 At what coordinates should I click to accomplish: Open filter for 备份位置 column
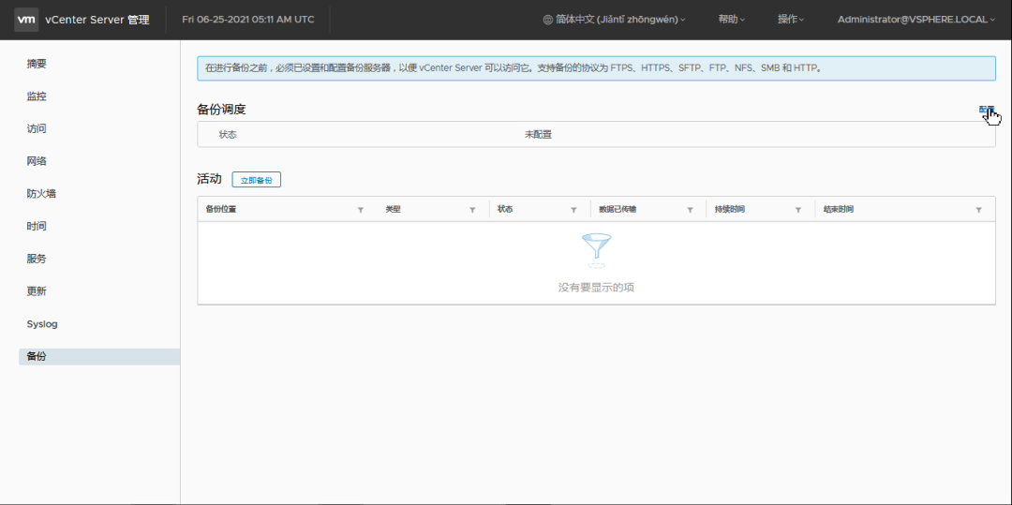(x=361, y=210)
